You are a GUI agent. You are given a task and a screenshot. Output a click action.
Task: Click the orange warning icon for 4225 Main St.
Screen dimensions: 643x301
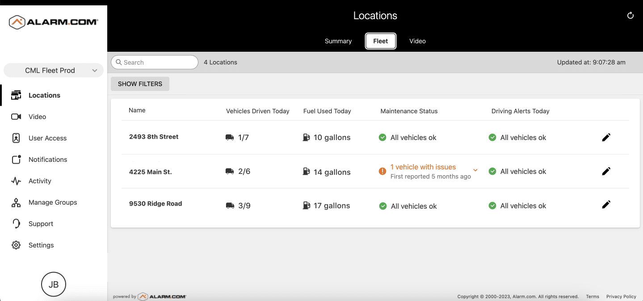382,171
